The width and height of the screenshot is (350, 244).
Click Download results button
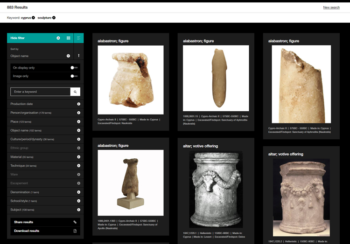point(45,231)
